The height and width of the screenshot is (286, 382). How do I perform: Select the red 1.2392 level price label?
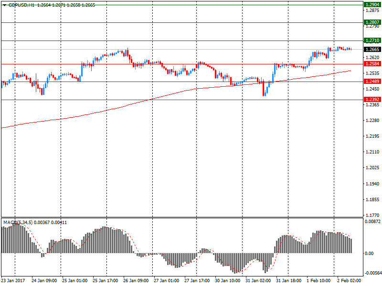tap(372, 100)
